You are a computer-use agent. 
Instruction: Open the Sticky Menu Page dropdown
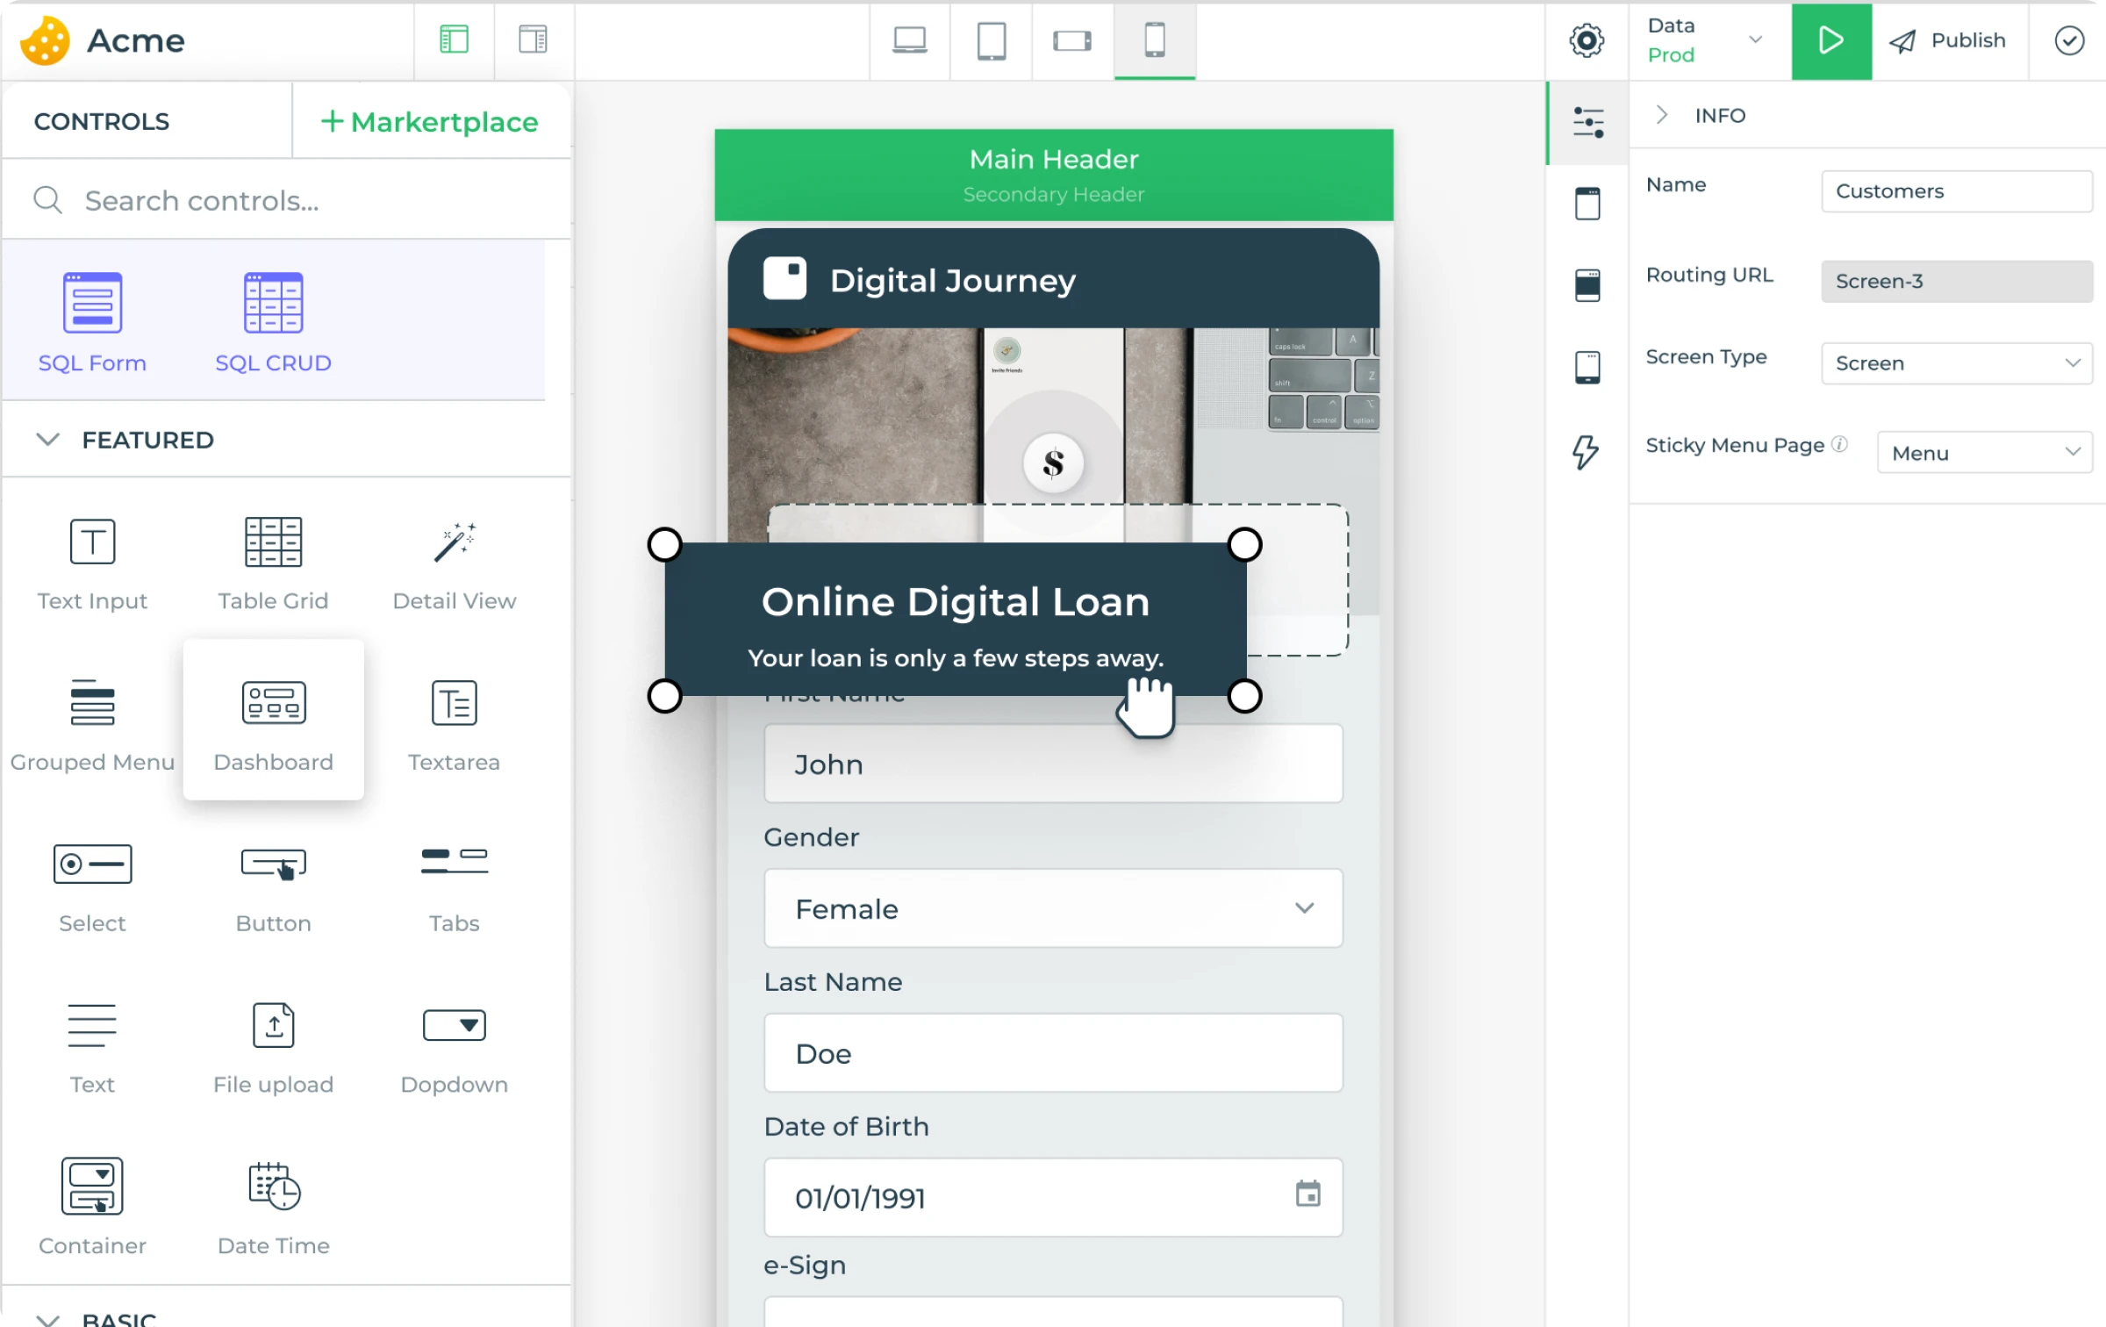tap(1984, 453)
